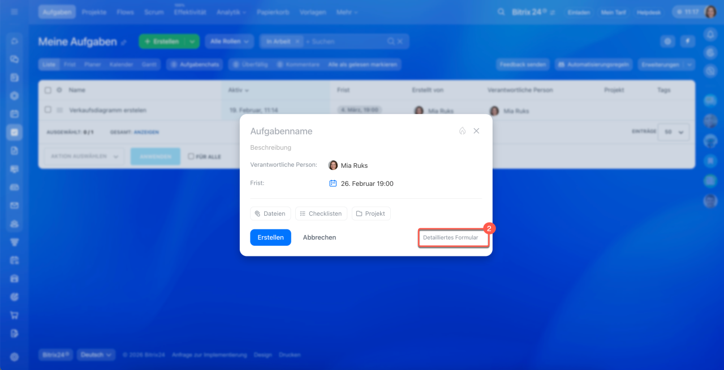Open the hamburger menu in the top bar
Screen dimensions: 724x370
[14, 11]
